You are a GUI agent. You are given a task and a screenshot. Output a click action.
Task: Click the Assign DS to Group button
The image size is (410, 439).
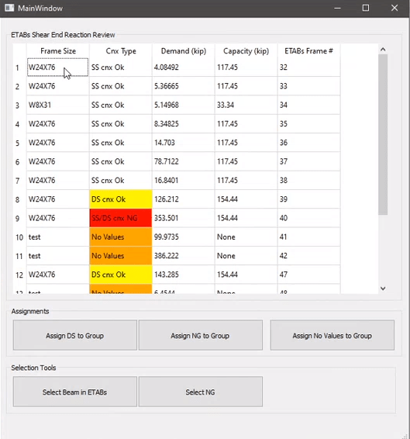point(74,335)
